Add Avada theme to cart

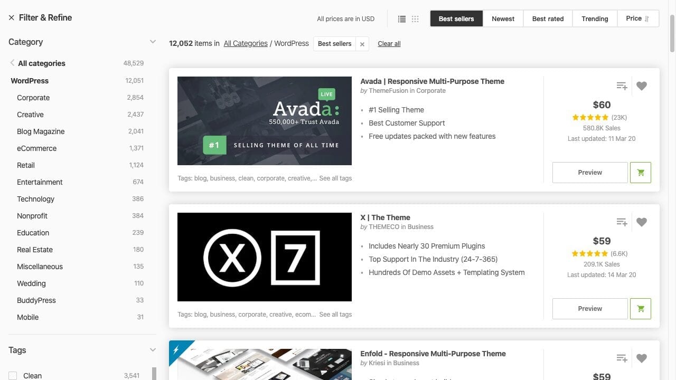pyautogui.click(x=641, y=173)
